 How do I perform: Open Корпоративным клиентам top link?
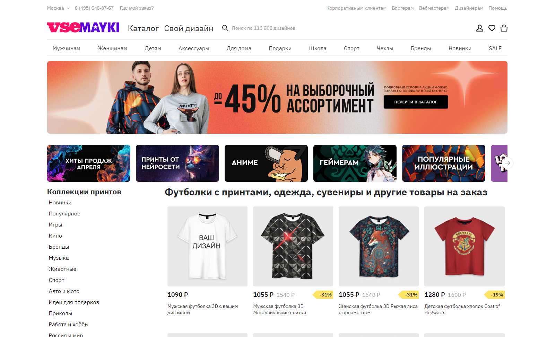[356, 8]
